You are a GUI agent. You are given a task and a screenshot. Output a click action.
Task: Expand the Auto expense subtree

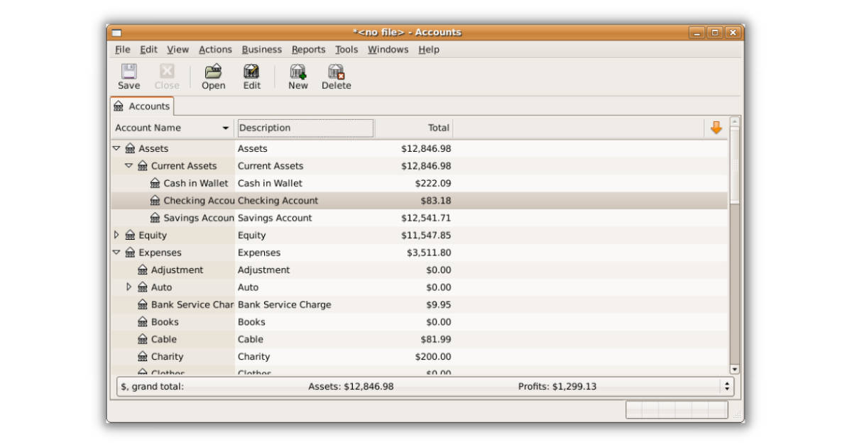[x=129, y=287]
